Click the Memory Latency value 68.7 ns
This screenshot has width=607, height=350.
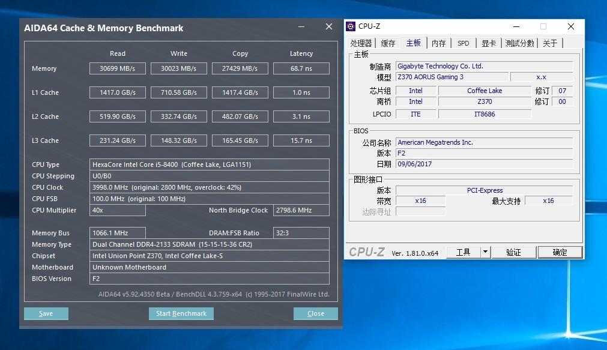[x=301, y=68]
